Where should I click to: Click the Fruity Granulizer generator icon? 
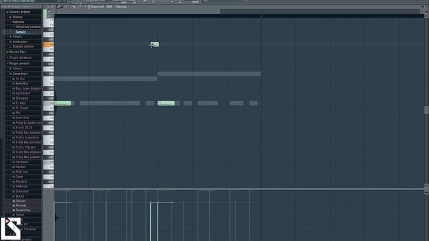(x=13, y=137)
